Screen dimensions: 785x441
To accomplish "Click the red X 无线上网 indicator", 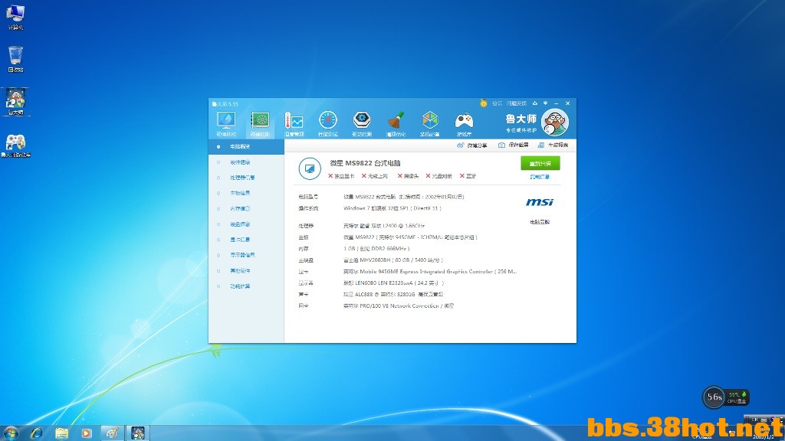I will (x=374, y=176).
